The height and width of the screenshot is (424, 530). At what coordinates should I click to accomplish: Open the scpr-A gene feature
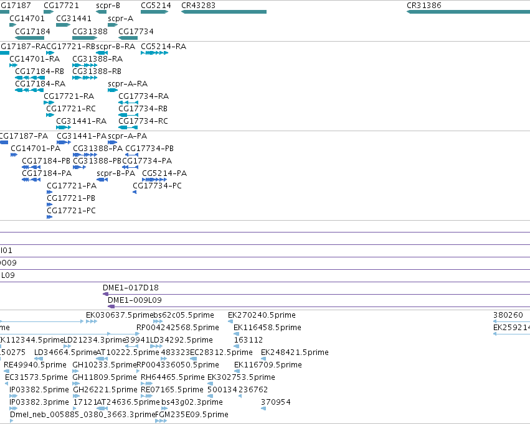113,25
